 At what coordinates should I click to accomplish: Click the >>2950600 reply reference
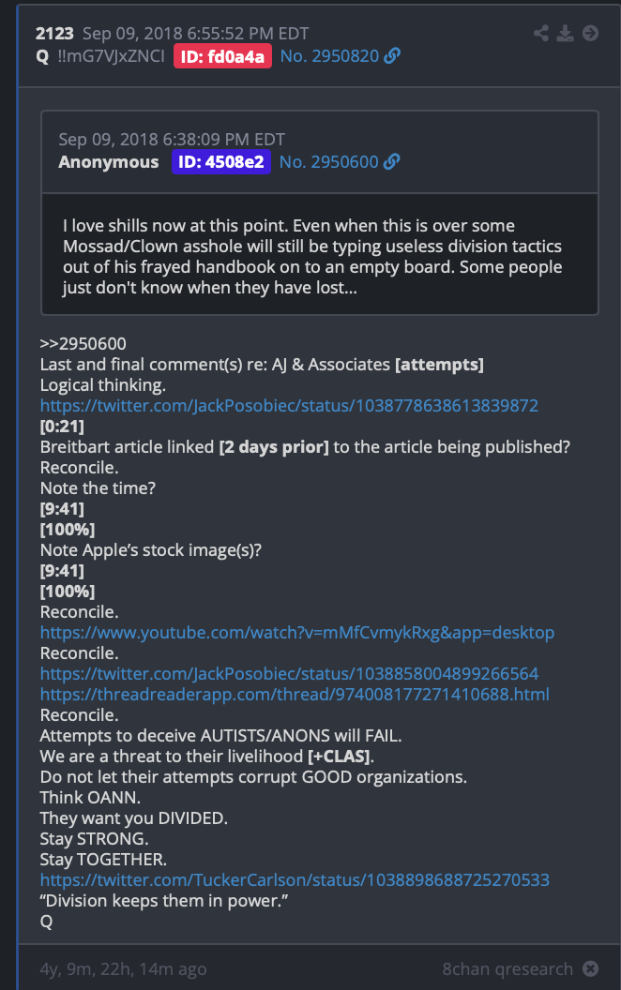click(x=83, y=343)
